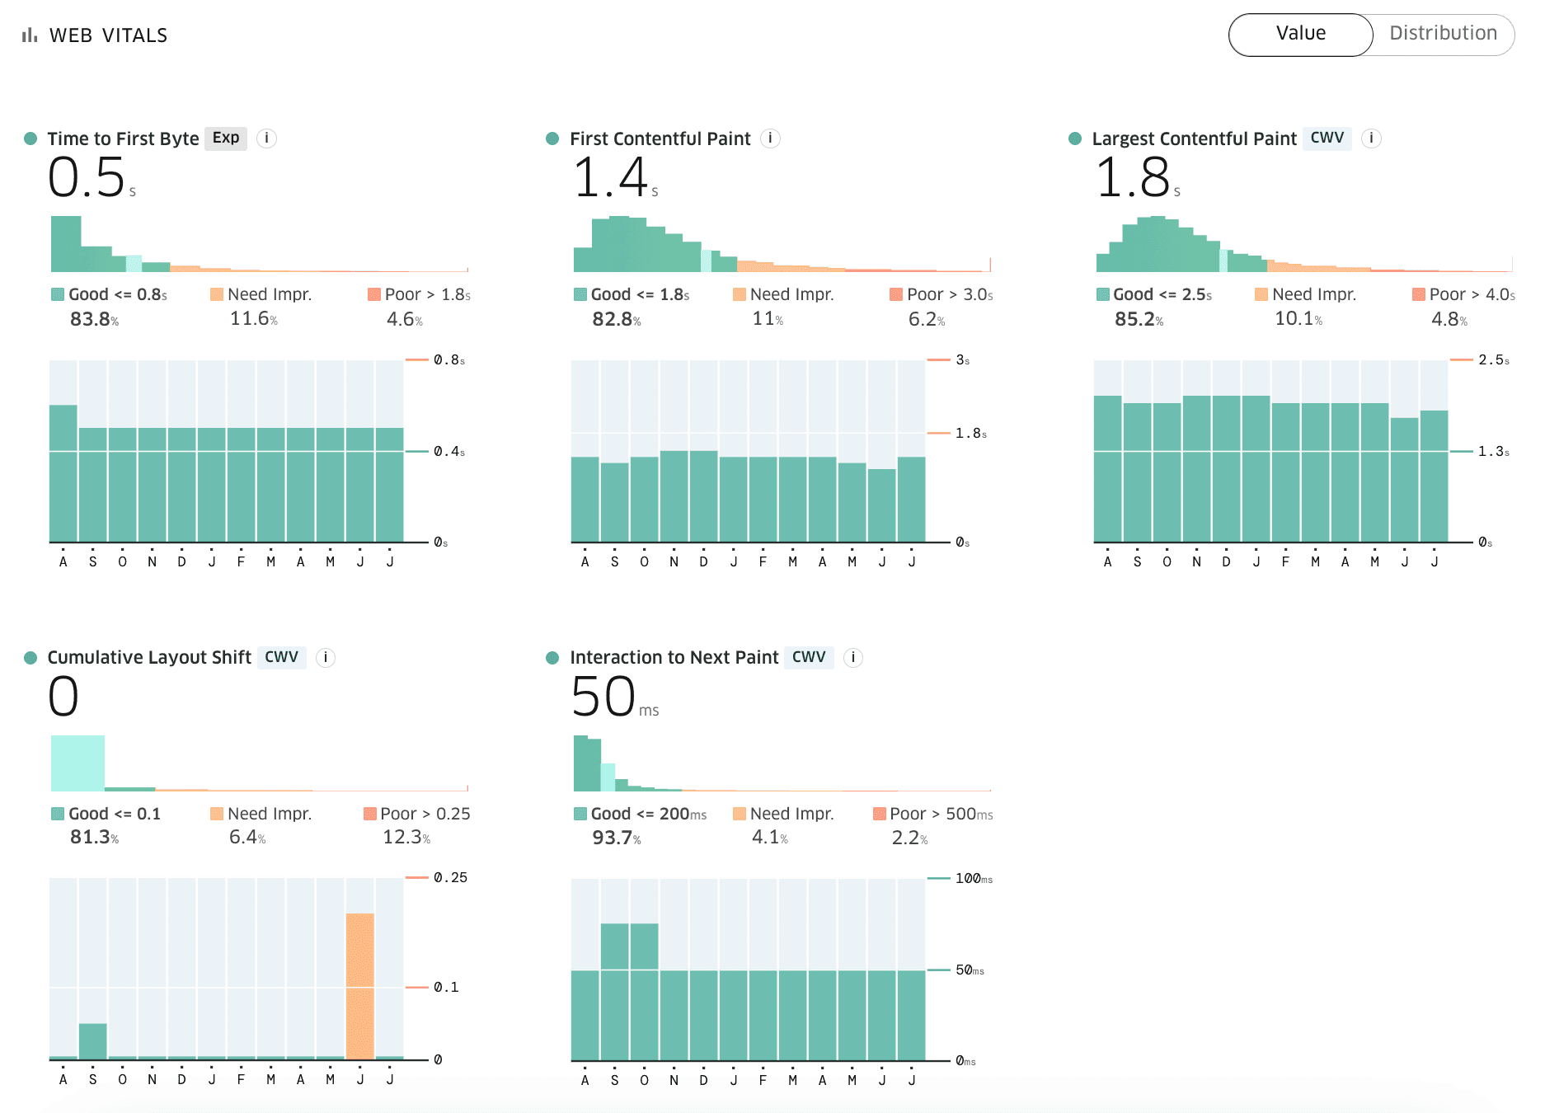Image resolution: width=1545 pixels, height=1113 pixels.
Task: Click Good swatch in First Contentful Paint legend
Action: click(x=580, y=294)
